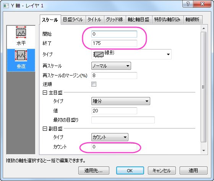Image resolution: width=214 pixels, height=181 pixels.
Task: Click the 開始 input field
Action: [114, 34]
